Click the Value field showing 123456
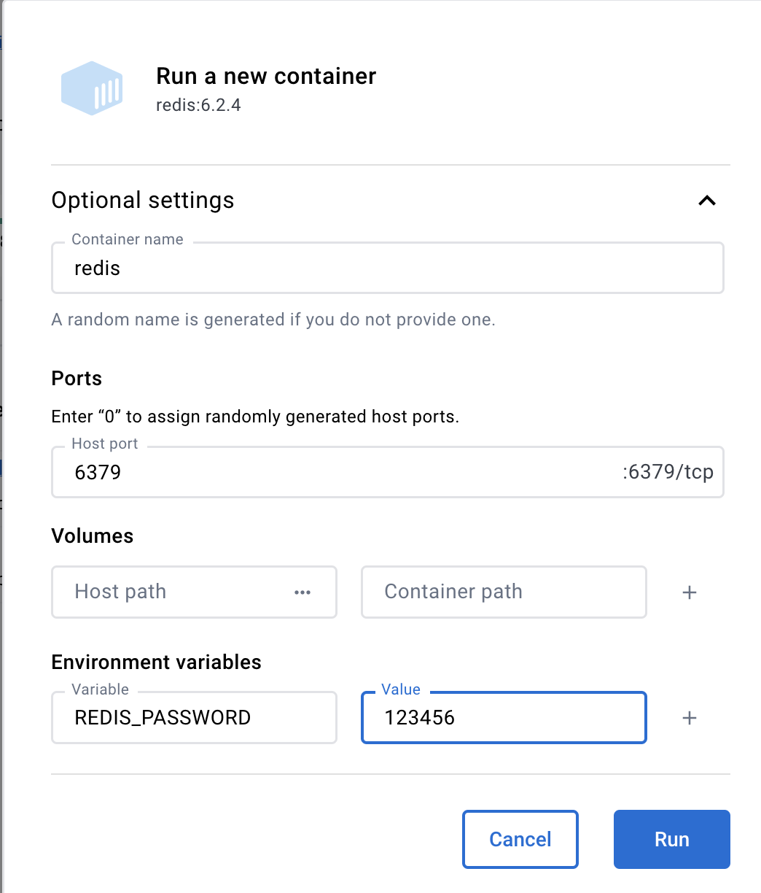This screenshot has height=893, width=761. [x=504, y=717]
